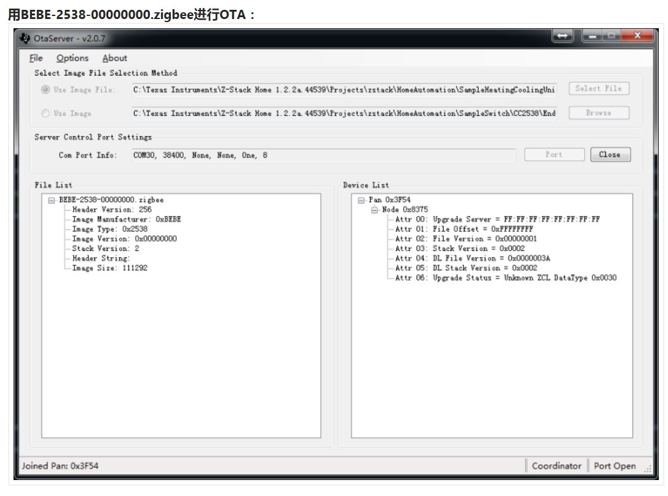Click the Select File button
This screenshot has height=496, width=668.
tap(599, 88)
